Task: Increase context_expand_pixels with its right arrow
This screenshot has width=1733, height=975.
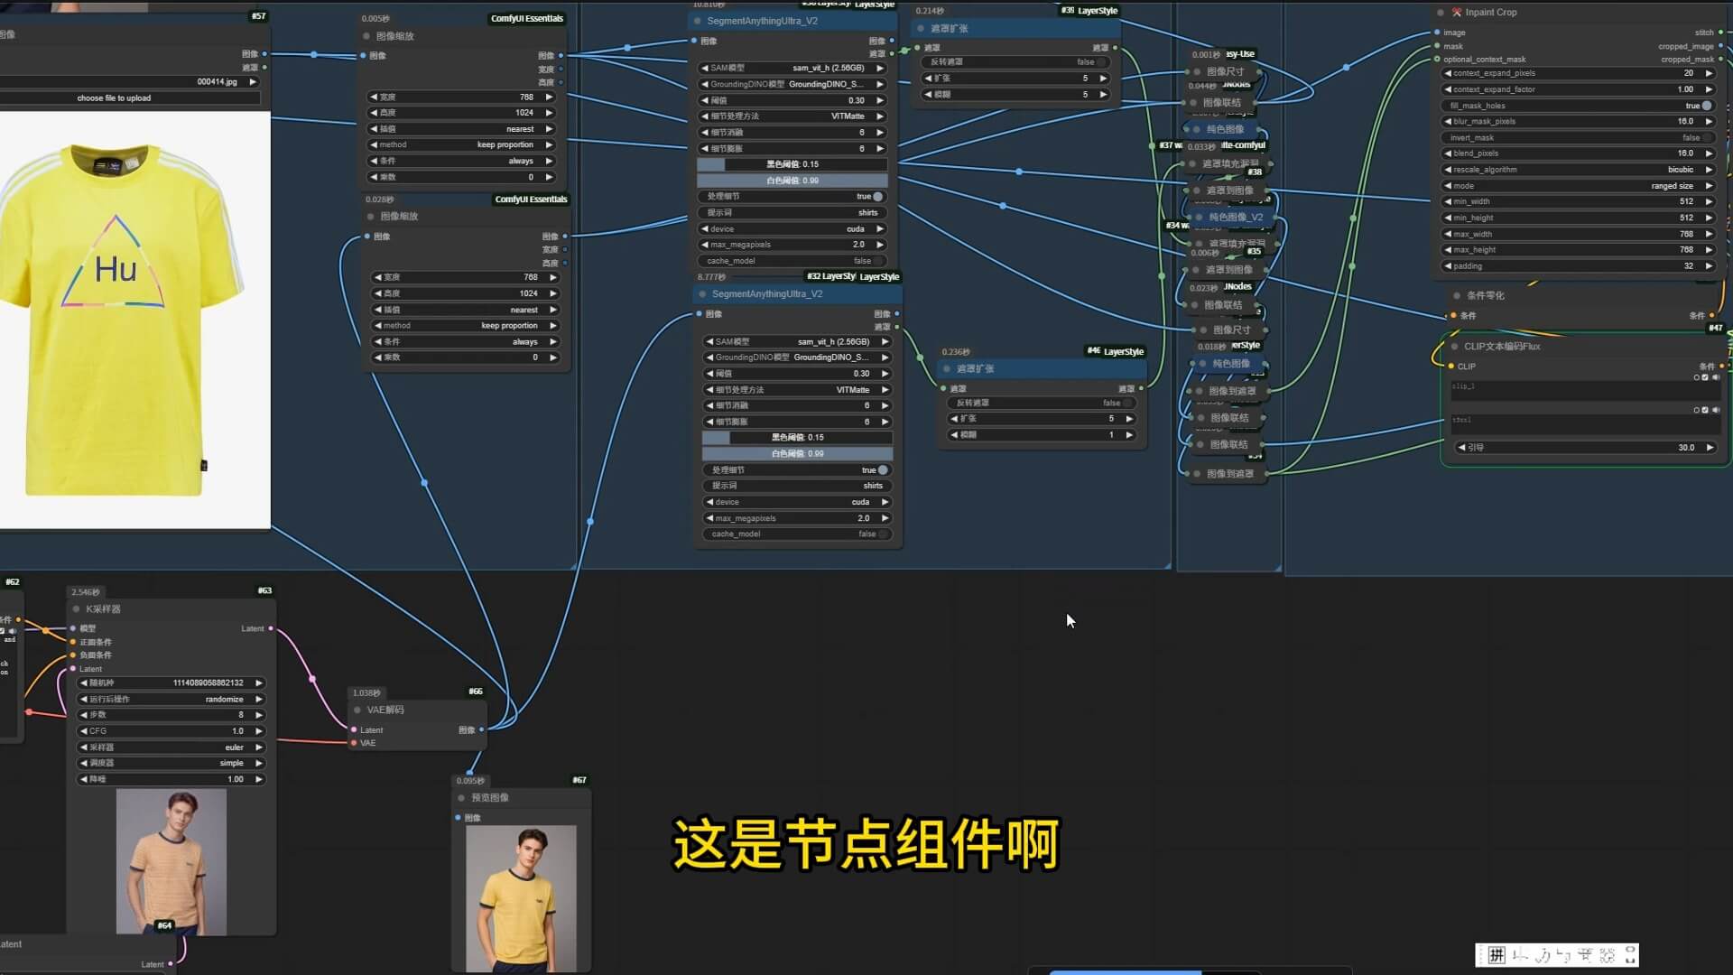Action: click(1708, 74)
